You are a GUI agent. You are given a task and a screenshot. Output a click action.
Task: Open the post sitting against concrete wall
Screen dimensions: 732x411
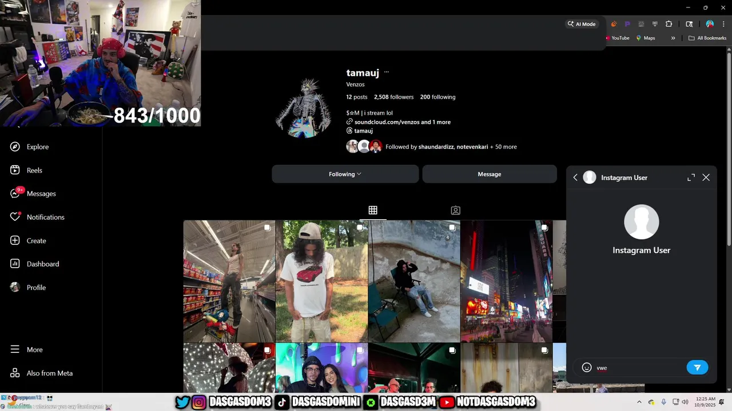click(414, 281)
